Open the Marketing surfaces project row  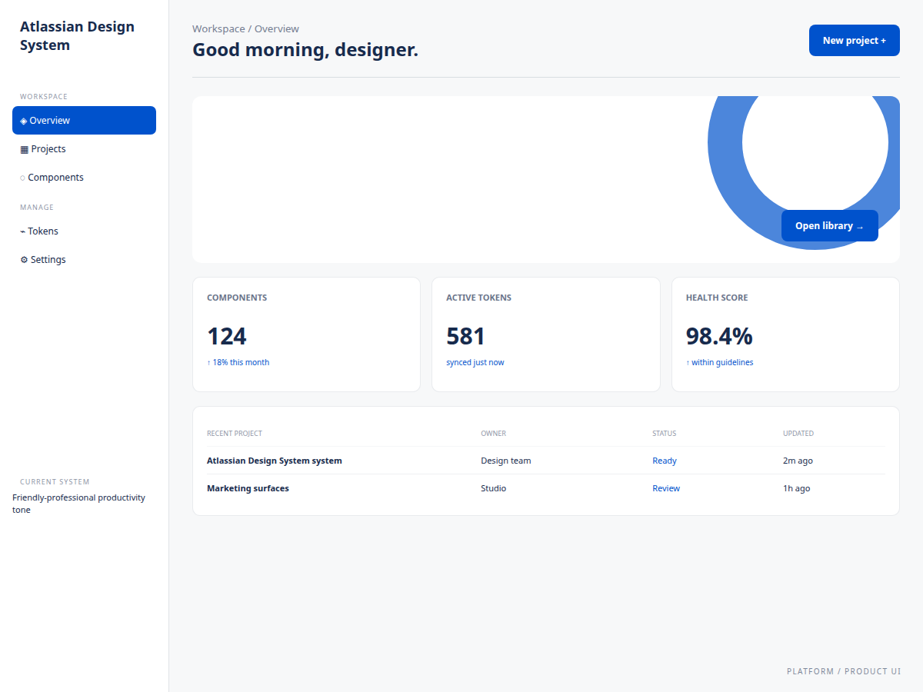point(546,488)
